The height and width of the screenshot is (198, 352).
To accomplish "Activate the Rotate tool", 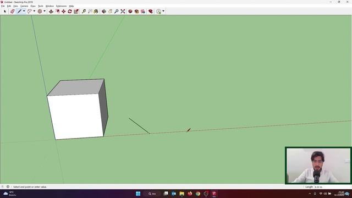I will [x=70, y=11].
